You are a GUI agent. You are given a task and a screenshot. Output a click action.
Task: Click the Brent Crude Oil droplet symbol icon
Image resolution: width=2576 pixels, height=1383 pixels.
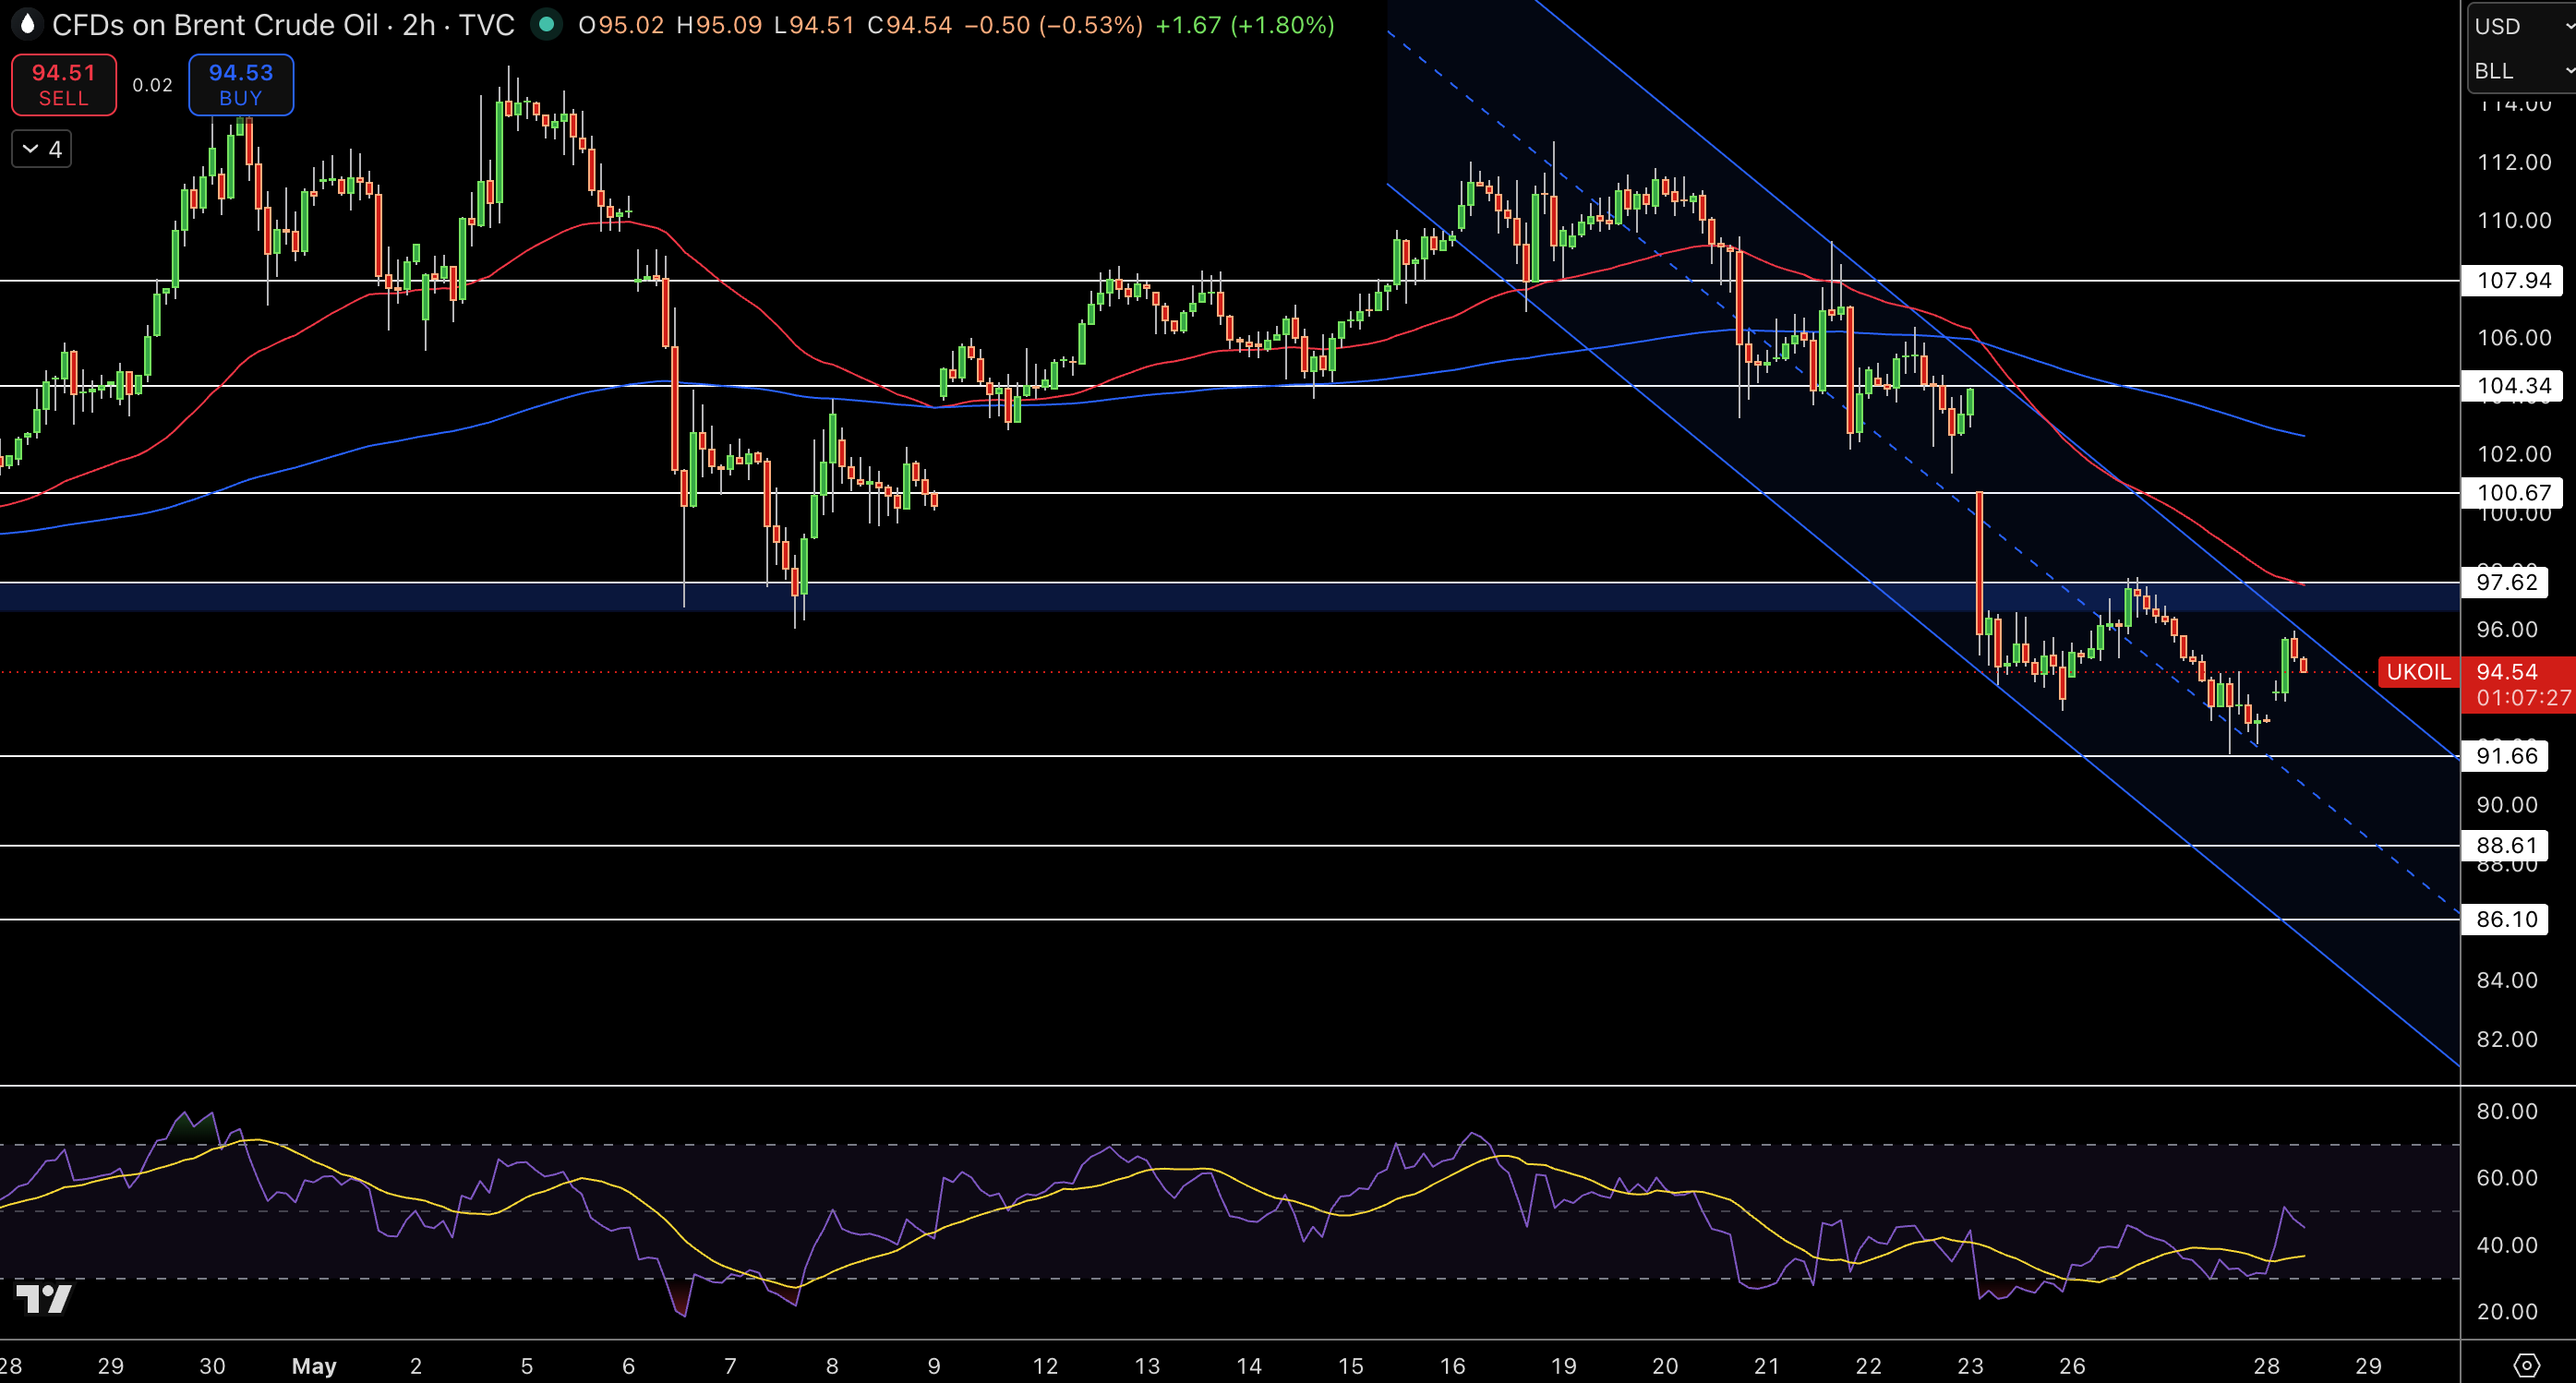tap(27, 24)
